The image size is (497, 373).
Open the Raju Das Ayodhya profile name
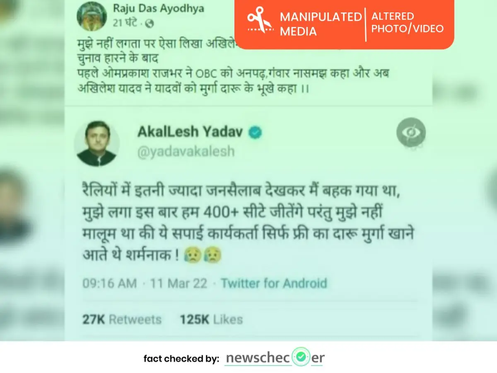[x=158, y=9]
